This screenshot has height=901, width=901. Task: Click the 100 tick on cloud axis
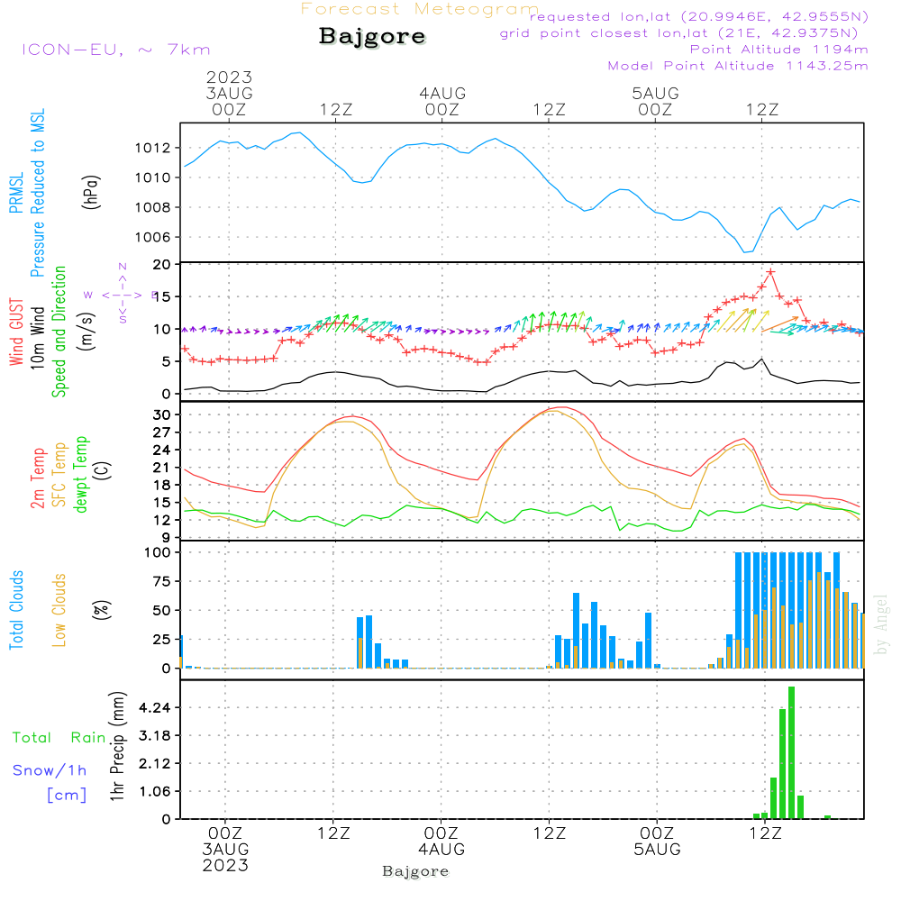[x=158, y=552]
